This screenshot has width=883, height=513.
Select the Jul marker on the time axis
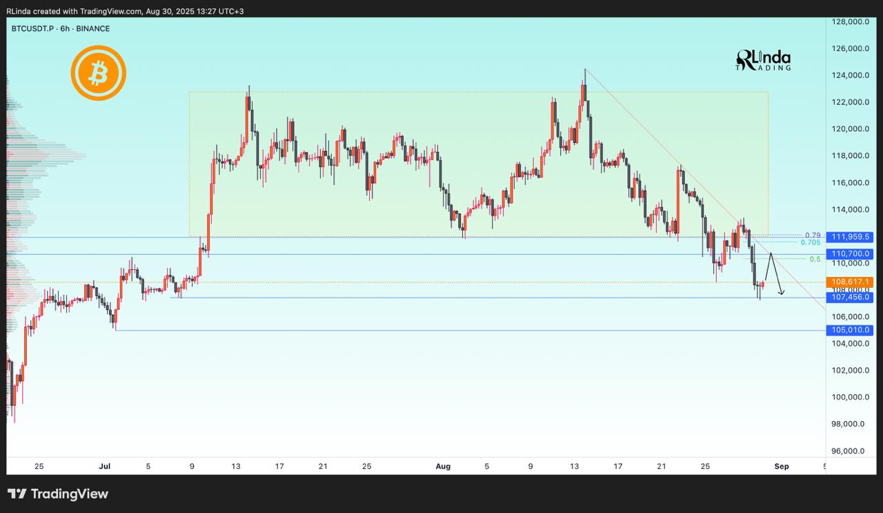click(x=104, y=467)
